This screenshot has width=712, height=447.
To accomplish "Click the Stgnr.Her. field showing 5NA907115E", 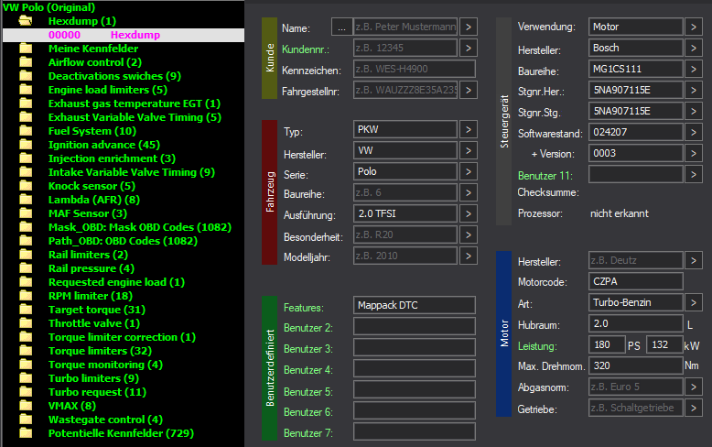I will click(636, 91).
